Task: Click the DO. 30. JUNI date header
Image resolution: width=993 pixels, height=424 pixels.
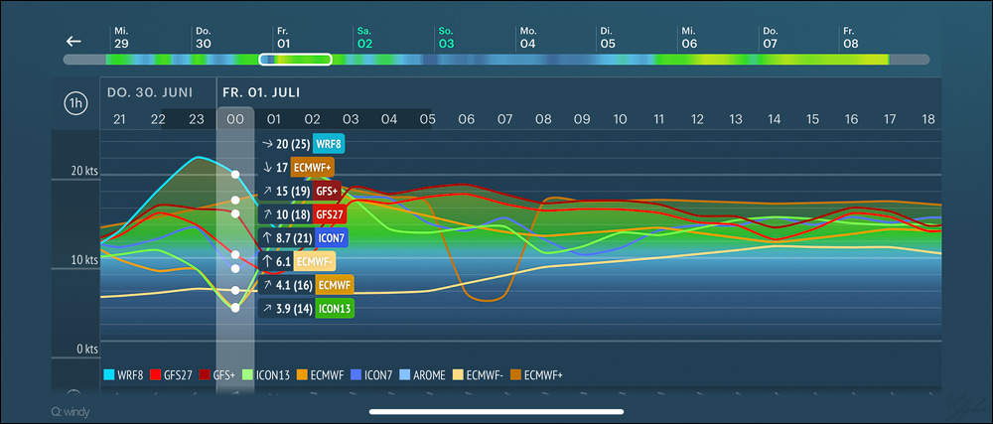Action: (150, 92)
